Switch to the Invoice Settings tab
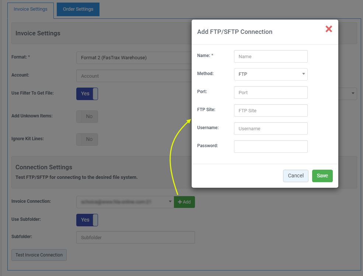 coord(31,9)
